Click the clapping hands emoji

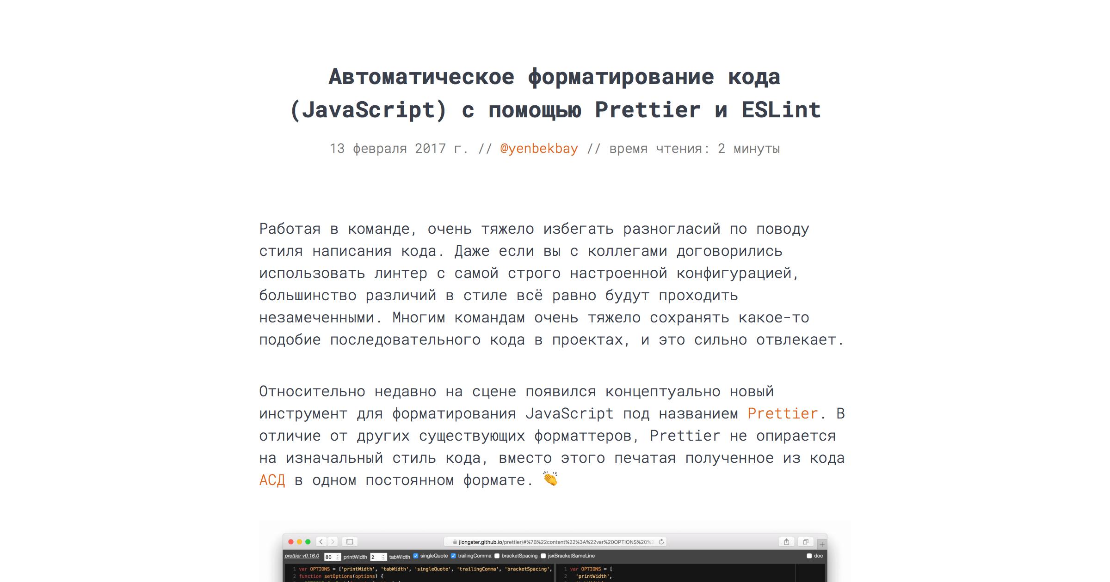(x=550, y=479)
